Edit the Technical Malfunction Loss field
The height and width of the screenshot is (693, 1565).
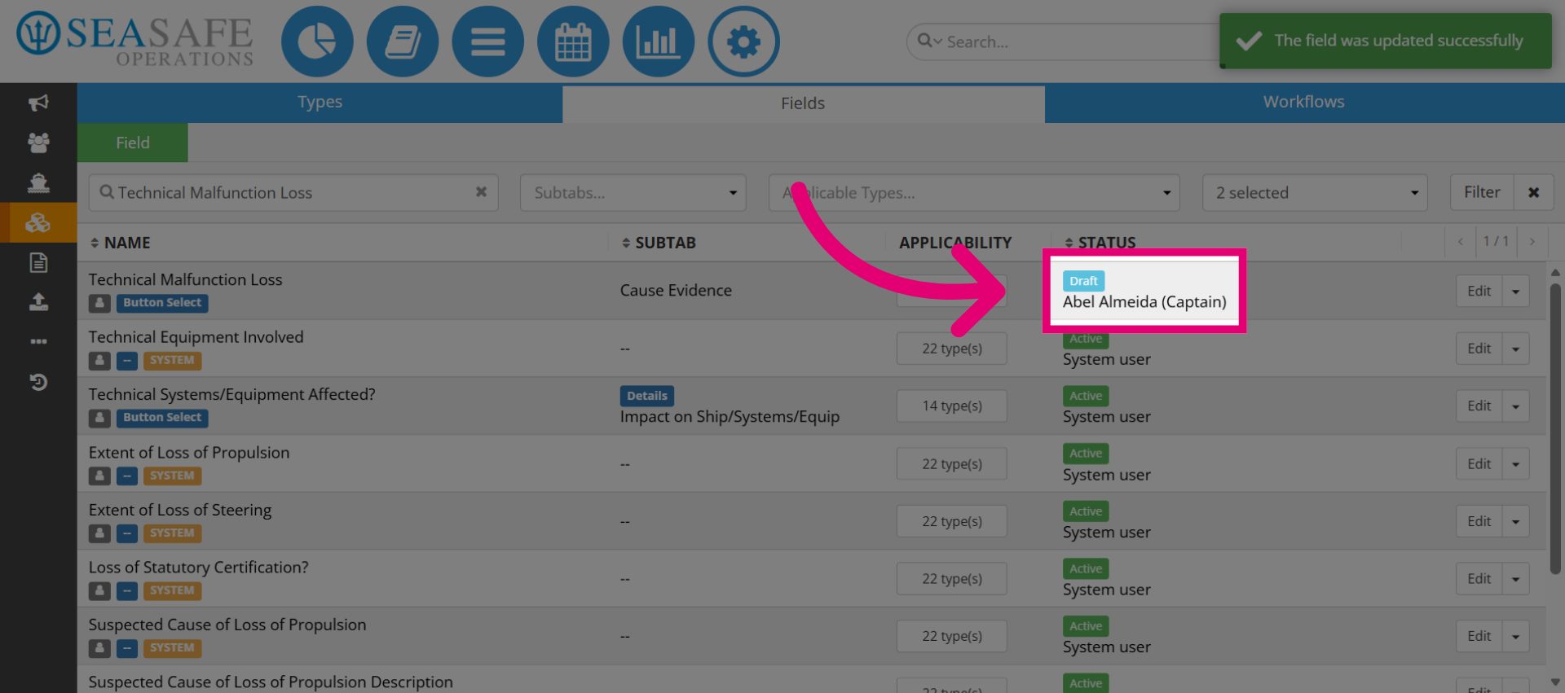[1479, 291]
